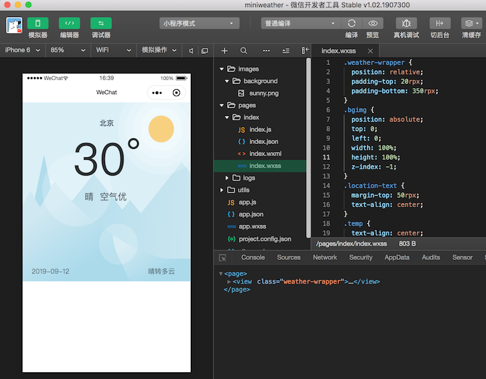Toggle the debugger (调试器) panel button

pyautogui.click(x=101, y=24)
